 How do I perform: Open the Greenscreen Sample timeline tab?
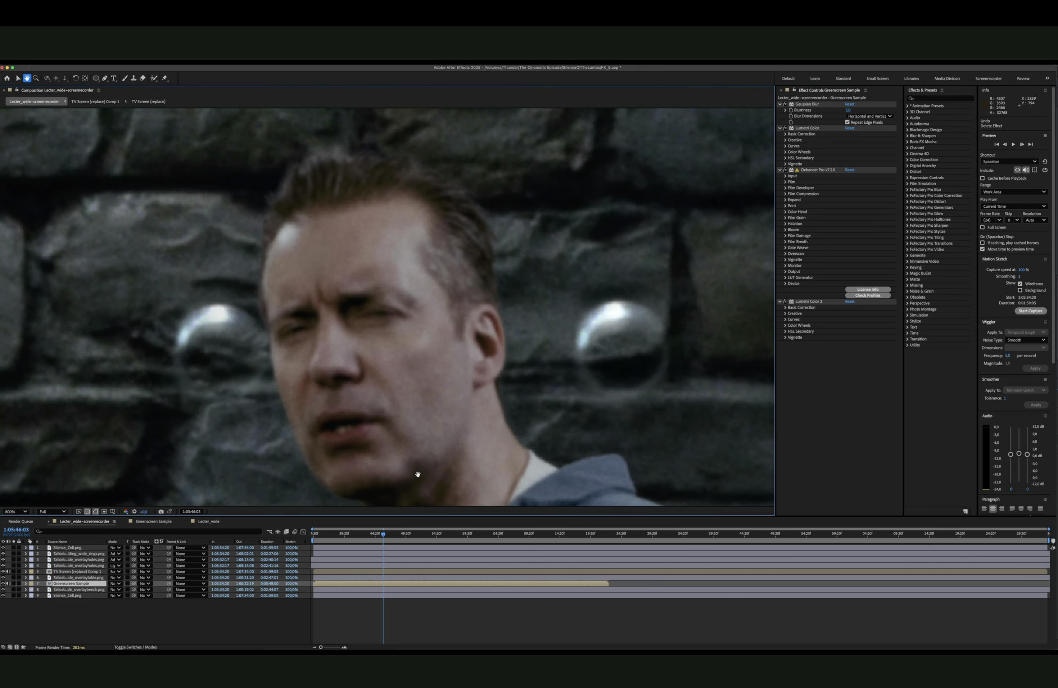coord(153,521)
